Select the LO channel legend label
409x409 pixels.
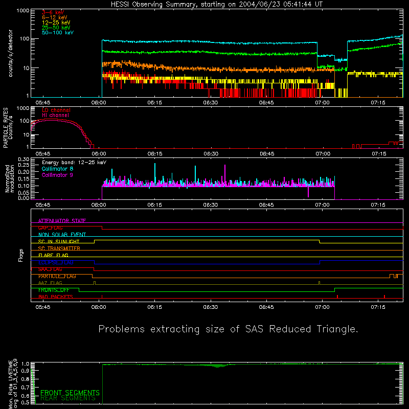[x=56, y=110]
